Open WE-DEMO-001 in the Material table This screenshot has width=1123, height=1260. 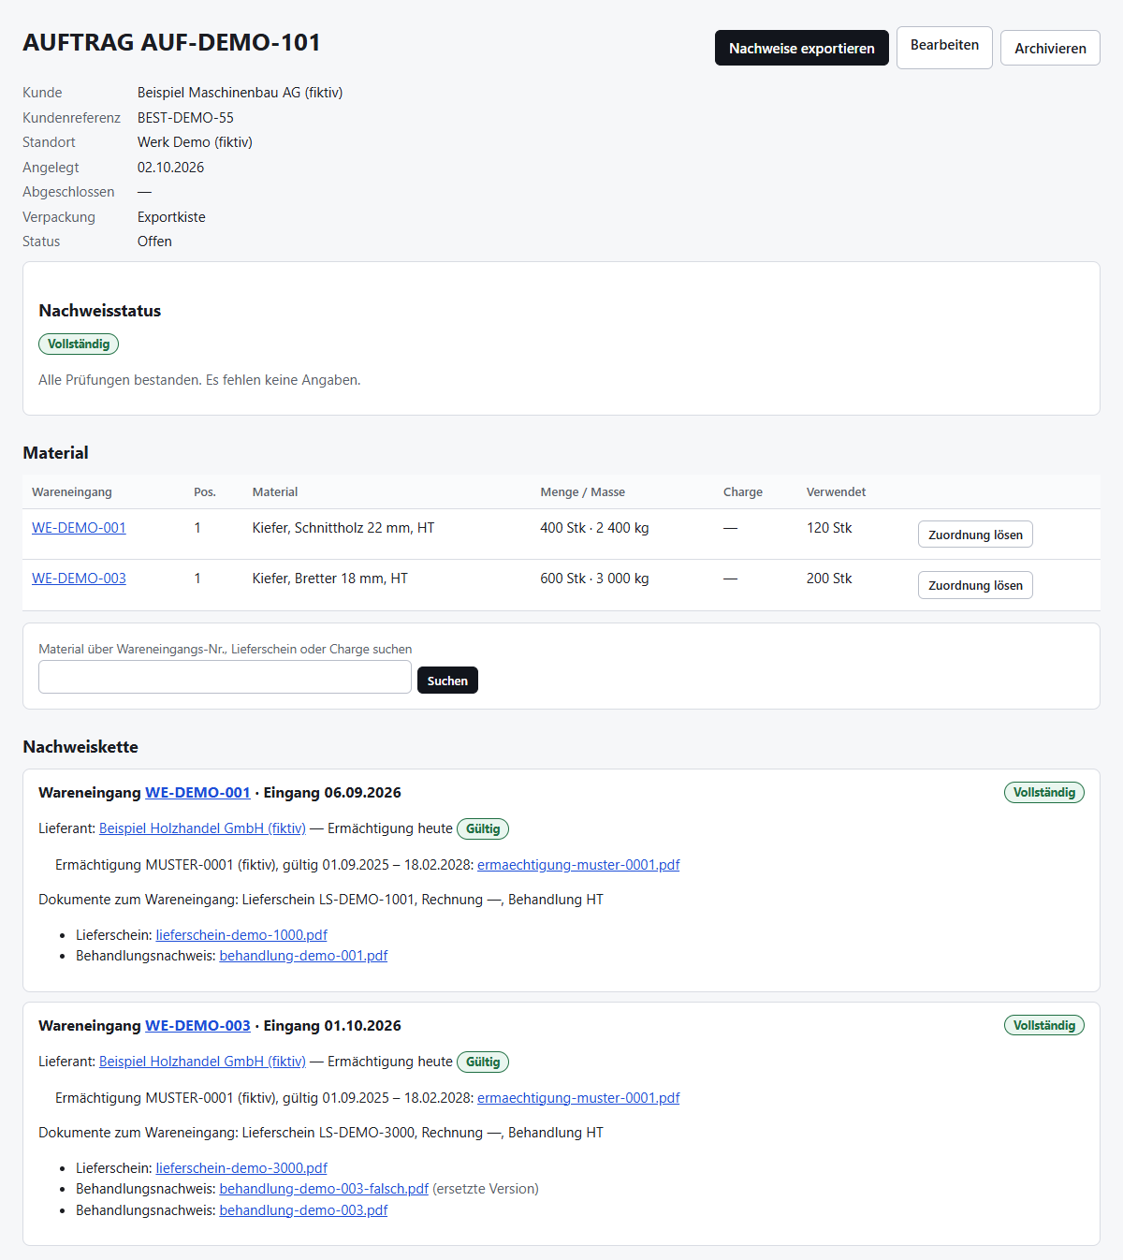coord(79,528)
